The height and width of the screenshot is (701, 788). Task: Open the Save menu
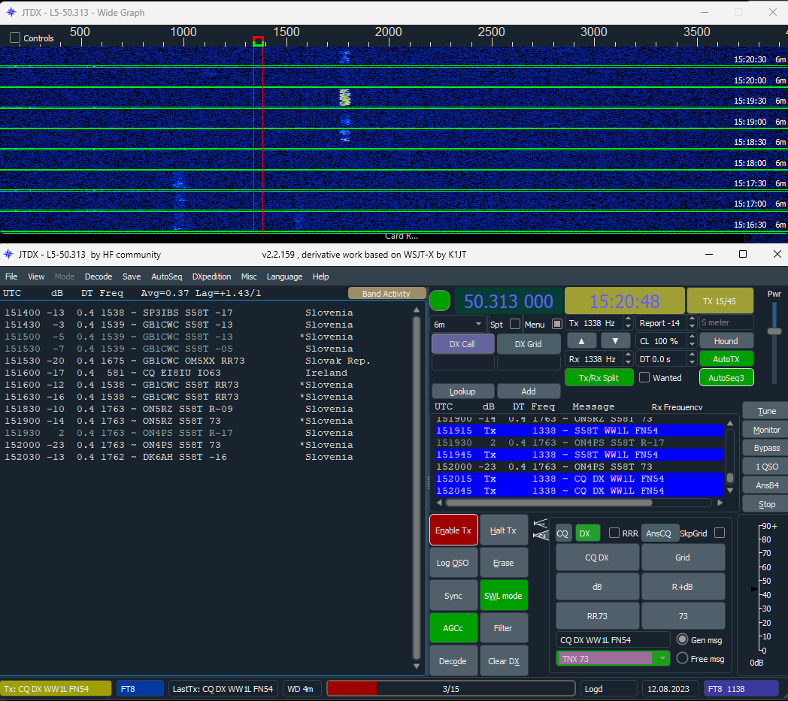coord(132,276)
